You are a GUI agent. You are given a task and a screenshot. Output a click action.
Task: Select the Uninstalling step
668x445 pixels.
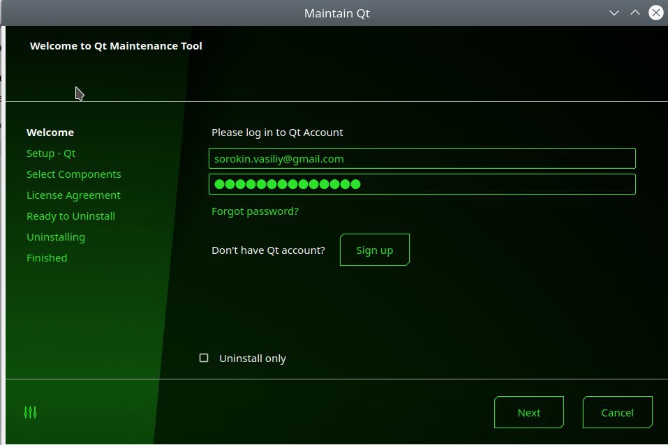[x=56, y=236]
